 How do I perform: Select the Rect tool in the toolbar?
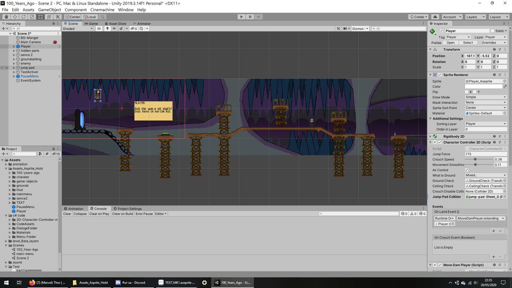coord(41,17)
